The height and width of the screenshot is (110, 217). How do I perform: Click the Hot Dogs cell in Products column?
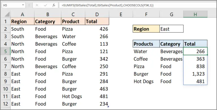pos(146,81)
